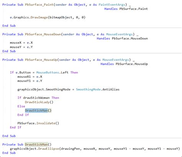
Task: Click the PbSurface_MouseDown sub name
Action: 43,34
